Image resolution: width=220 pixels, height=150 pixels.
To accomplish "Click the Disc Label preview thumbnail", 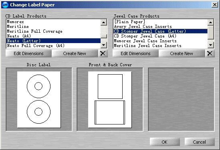I will 39,100.
